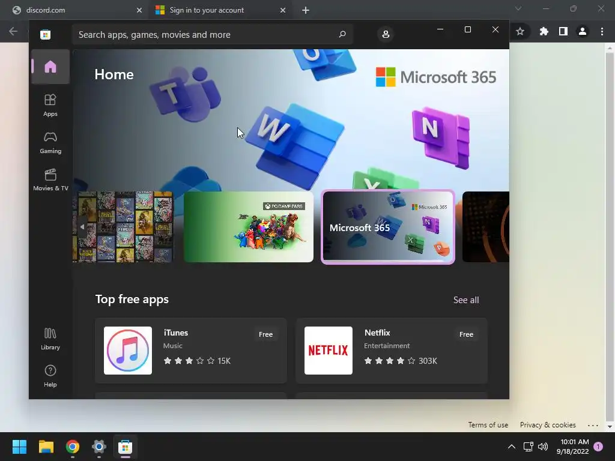Click the page footer three dots menu
The height and width of the screenshot is (461, 615).
pos(593,426)
